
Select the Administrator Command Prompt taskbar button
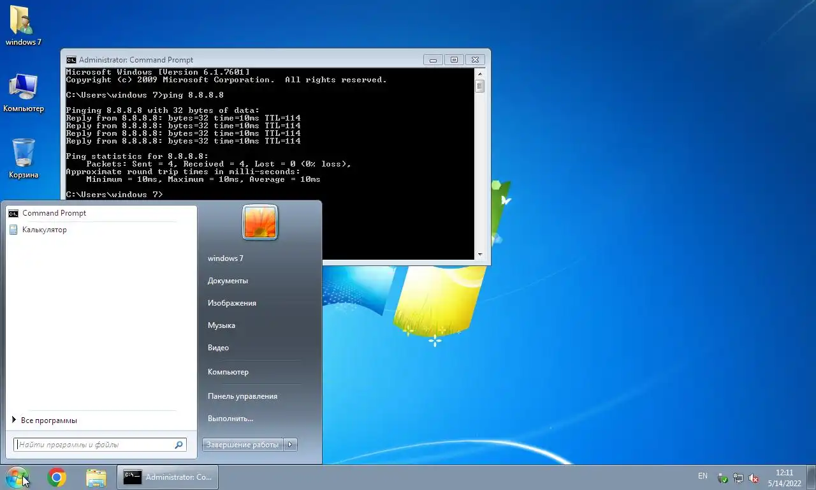167,477
